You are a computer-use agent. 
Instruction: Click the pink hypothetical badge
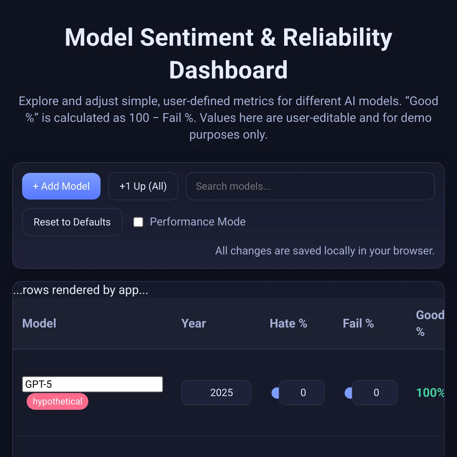click(58, 401)
